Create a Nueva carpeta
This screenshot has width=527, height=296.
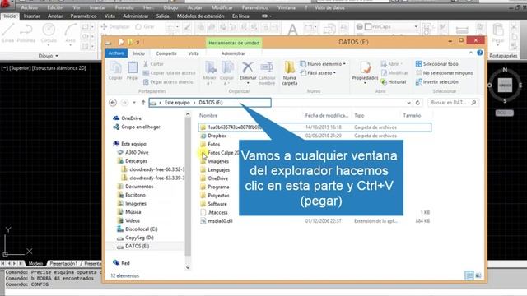tap(290, 72)
